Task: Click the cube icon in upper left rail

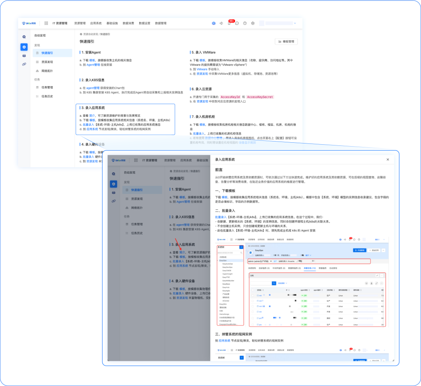Action: 24,56
